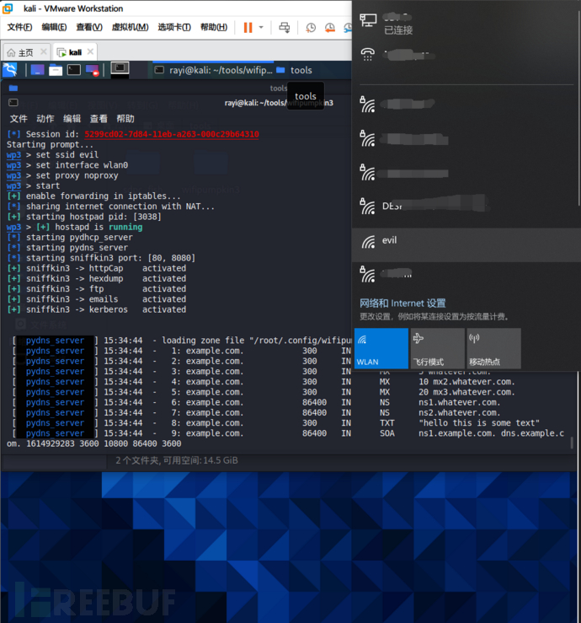Open the 选项卡(T) menu
Screen dimensions: 581x623
(x=174, y=27)
